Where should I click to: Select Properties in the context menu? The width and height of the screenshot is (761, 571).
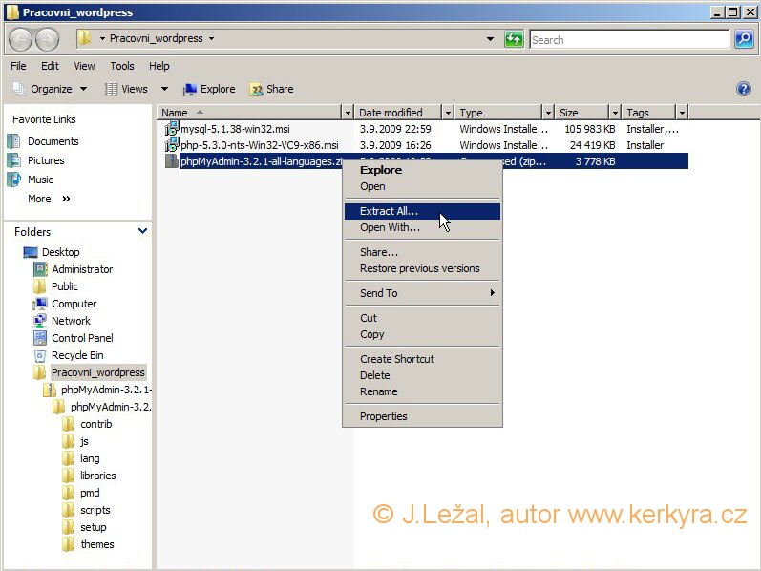pyautogui.click(x=383, y=416)
